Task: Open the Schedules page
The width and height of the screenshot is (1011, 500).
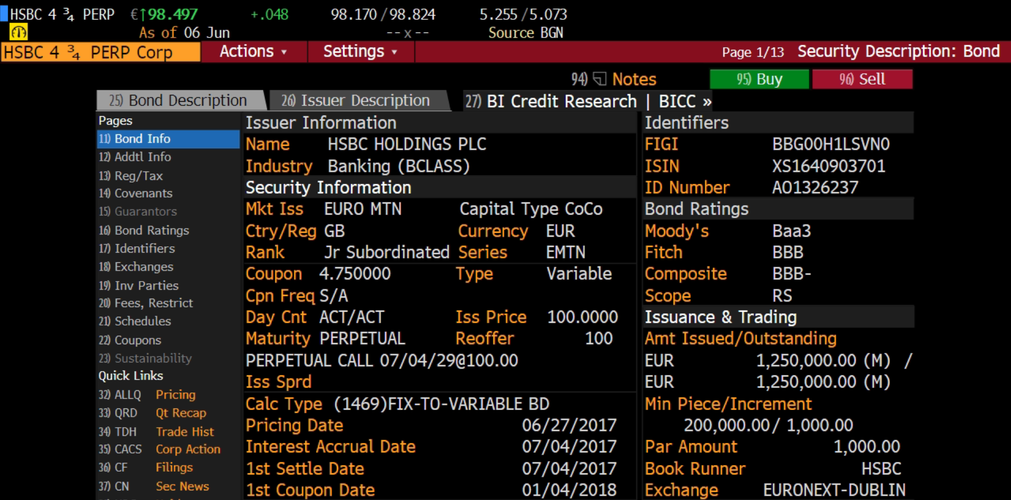Action: pyautogui.click(x=168, y=321)
